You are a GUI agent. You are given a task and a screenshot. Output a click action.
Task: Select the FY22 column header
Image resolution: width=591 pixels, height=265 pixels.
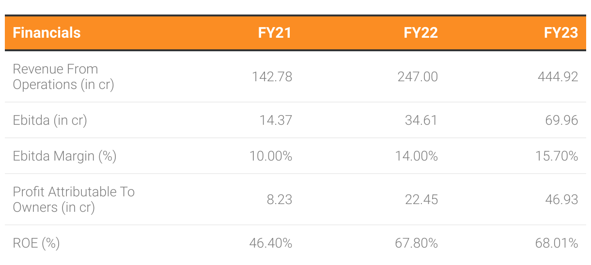point(421,32)
